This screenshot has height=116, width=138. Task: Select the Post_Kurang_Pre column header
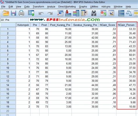(x=60, y=25)
